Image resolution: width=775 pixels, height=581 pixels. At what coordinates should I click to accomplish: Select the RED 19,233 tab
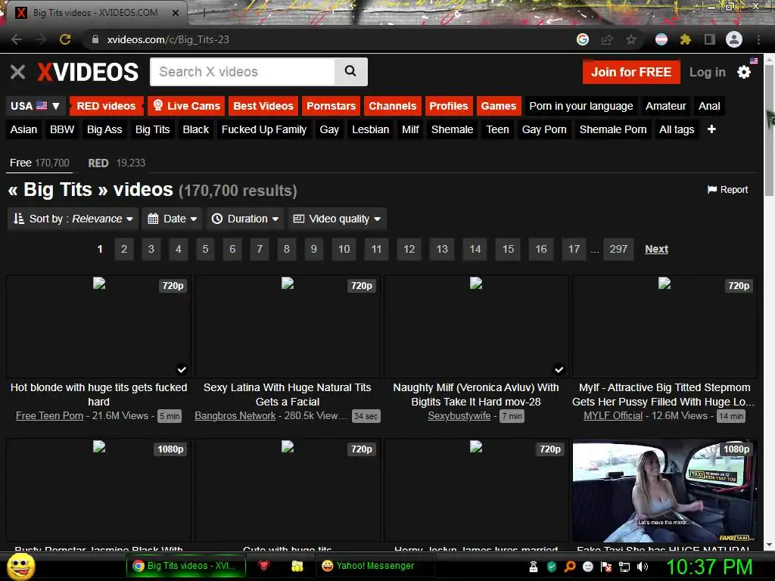117,163
